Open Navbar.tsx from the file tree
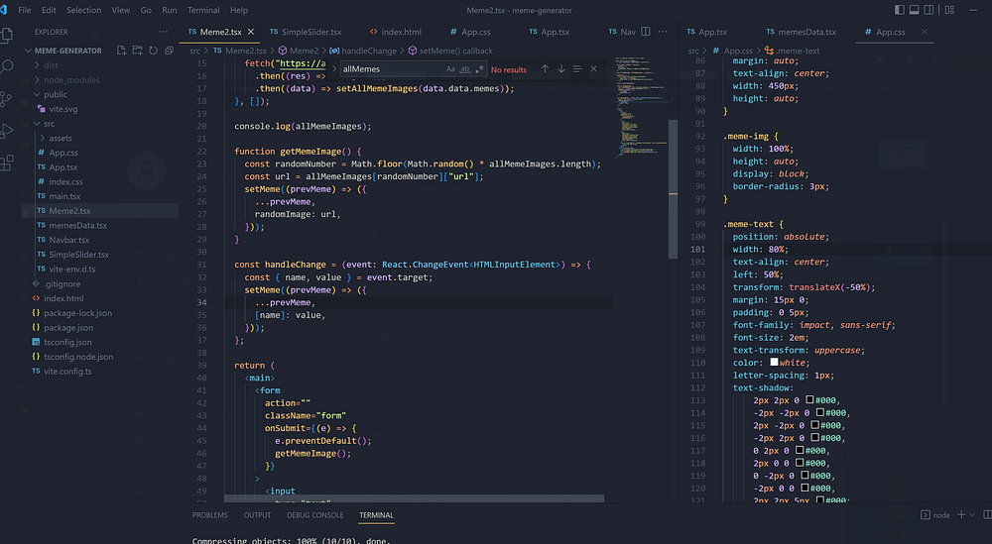The height and width of the screenshot is (544, 992). point(68,240)
